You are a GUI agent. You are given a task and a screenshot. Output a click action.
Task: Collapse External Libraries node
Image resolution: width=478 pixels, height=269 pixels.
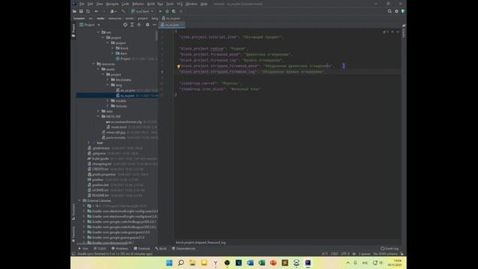80,201
